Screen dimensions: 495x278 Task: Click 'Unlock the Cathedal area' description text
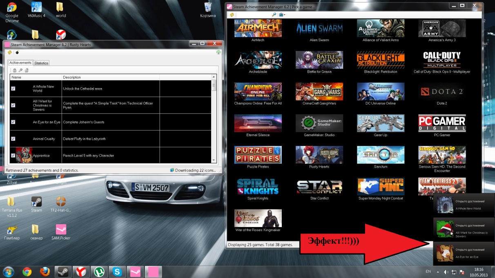[82, 88]
